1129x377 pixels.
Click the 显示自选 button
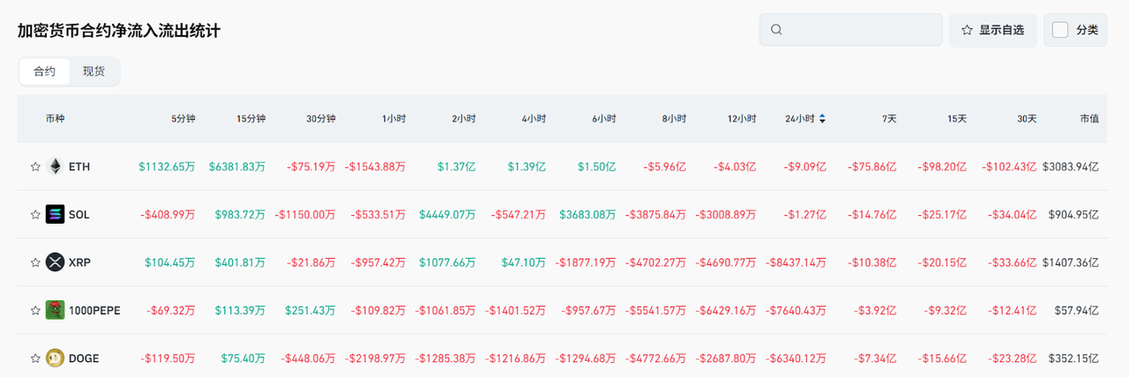coord(992,30)
